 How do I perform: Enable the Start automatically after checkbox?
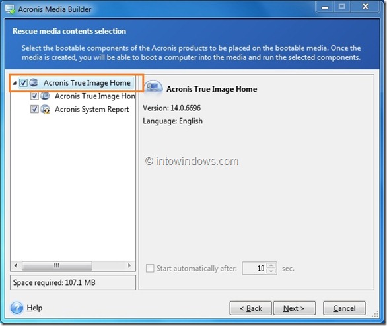click(x=150, y=268)
